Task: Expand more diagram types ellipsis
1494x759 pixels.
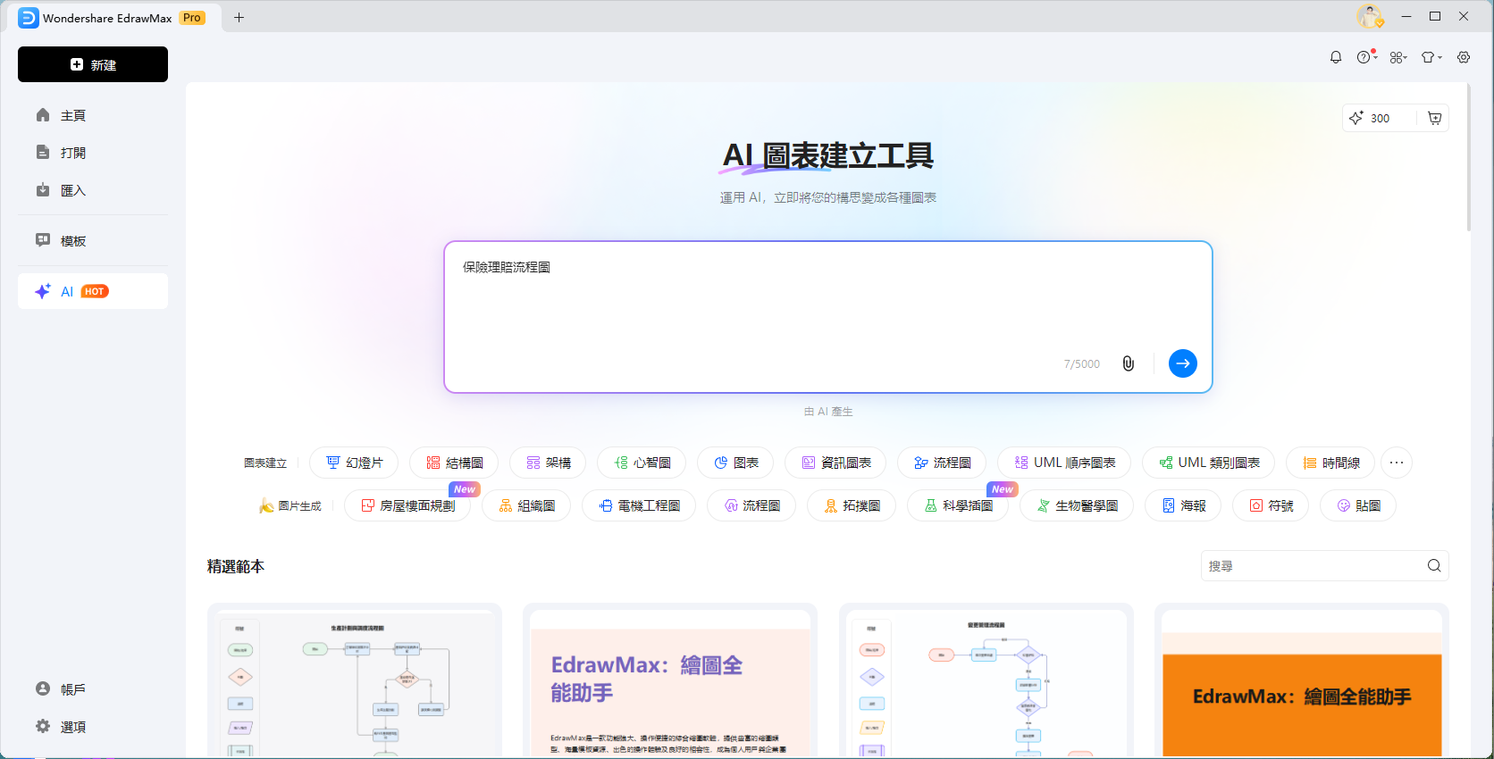Action: pyautogui.click(x=1397, y=463)
